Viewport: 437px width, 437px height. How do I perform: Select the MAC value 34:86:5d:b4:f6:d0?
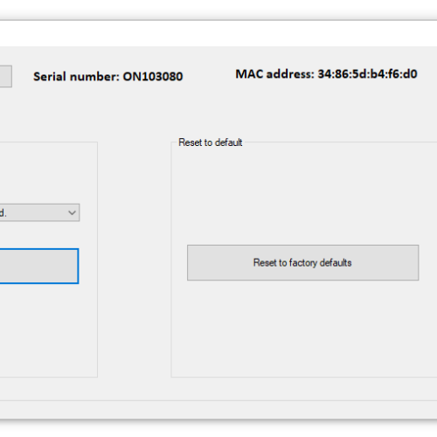367,74
